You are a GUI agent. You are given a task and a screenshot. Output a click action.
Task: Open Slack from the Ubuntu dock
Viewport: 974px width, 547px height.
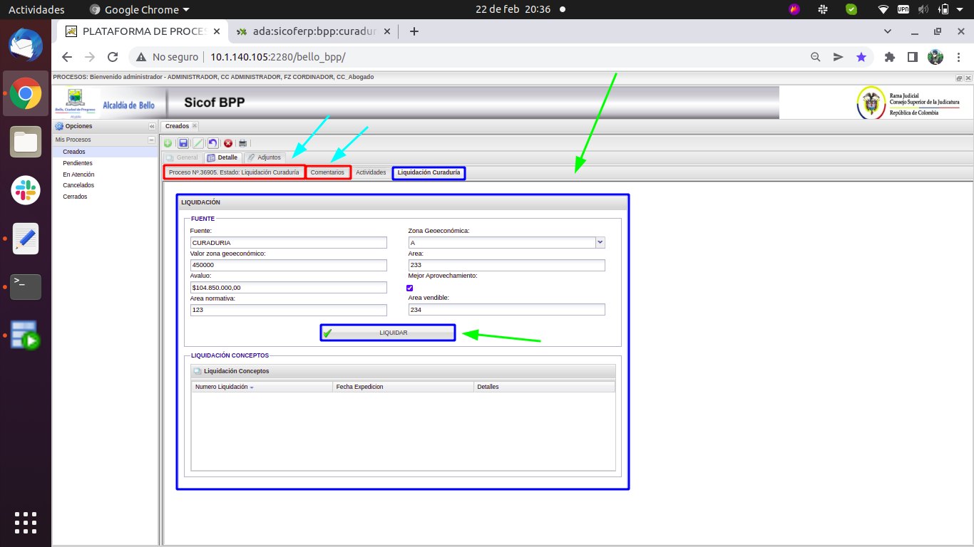(26, 189)
